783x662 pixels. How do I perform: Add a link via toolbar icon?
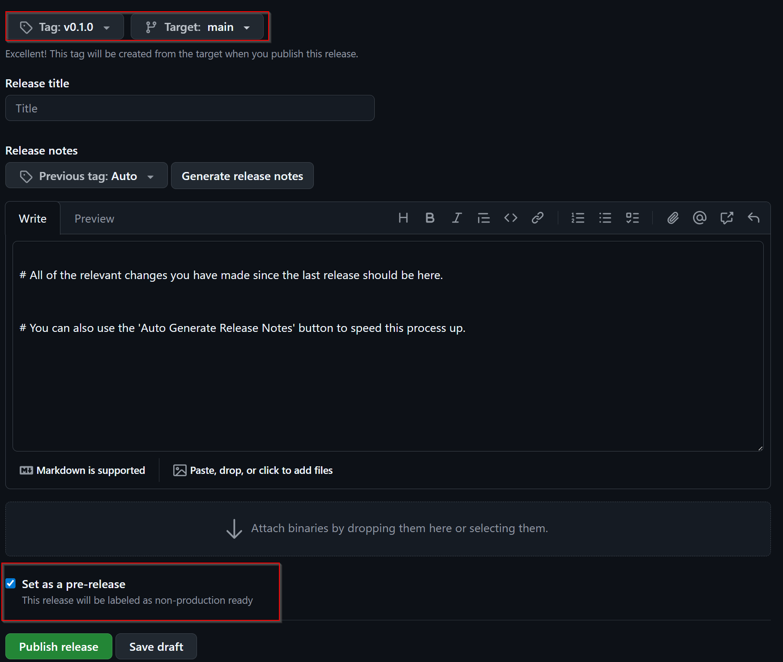pos(537,218)
